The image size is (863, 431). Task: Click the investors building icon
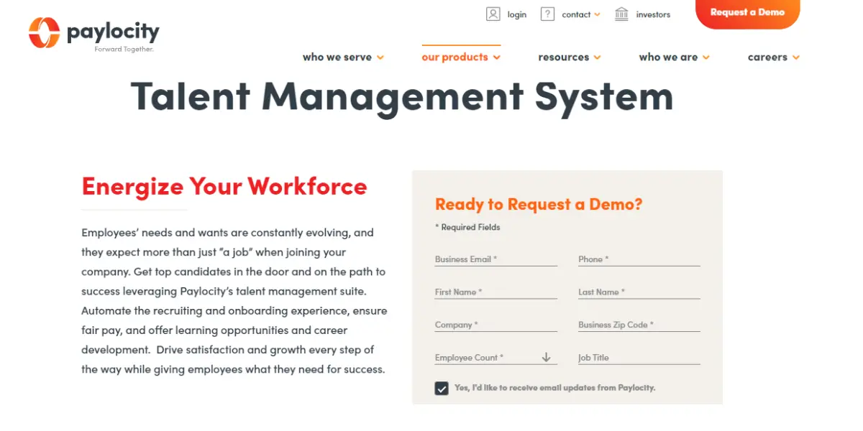621,14
